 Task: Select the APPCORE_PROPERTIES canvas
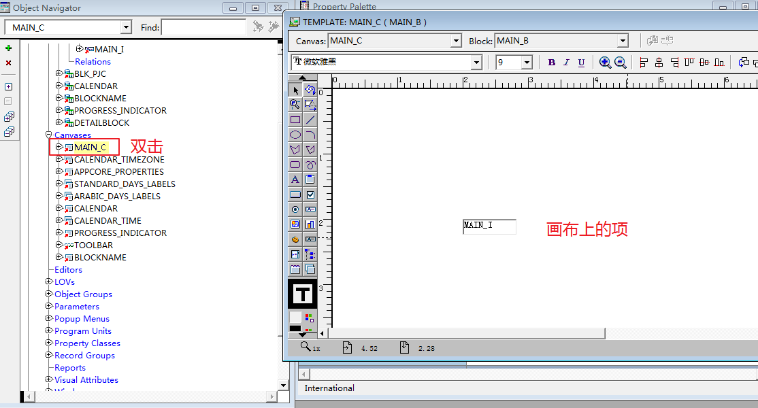[119, 172]
